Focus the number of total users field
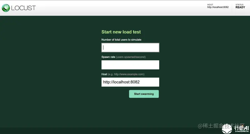This screenshot has width=250, height=134. pos(130,48)
